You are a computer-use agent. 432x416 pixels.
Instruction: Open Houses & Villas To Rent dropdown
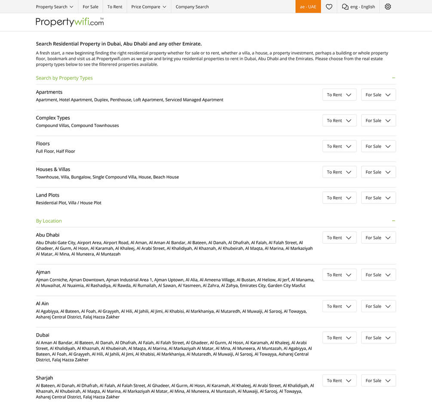click(x=339, y=172)
